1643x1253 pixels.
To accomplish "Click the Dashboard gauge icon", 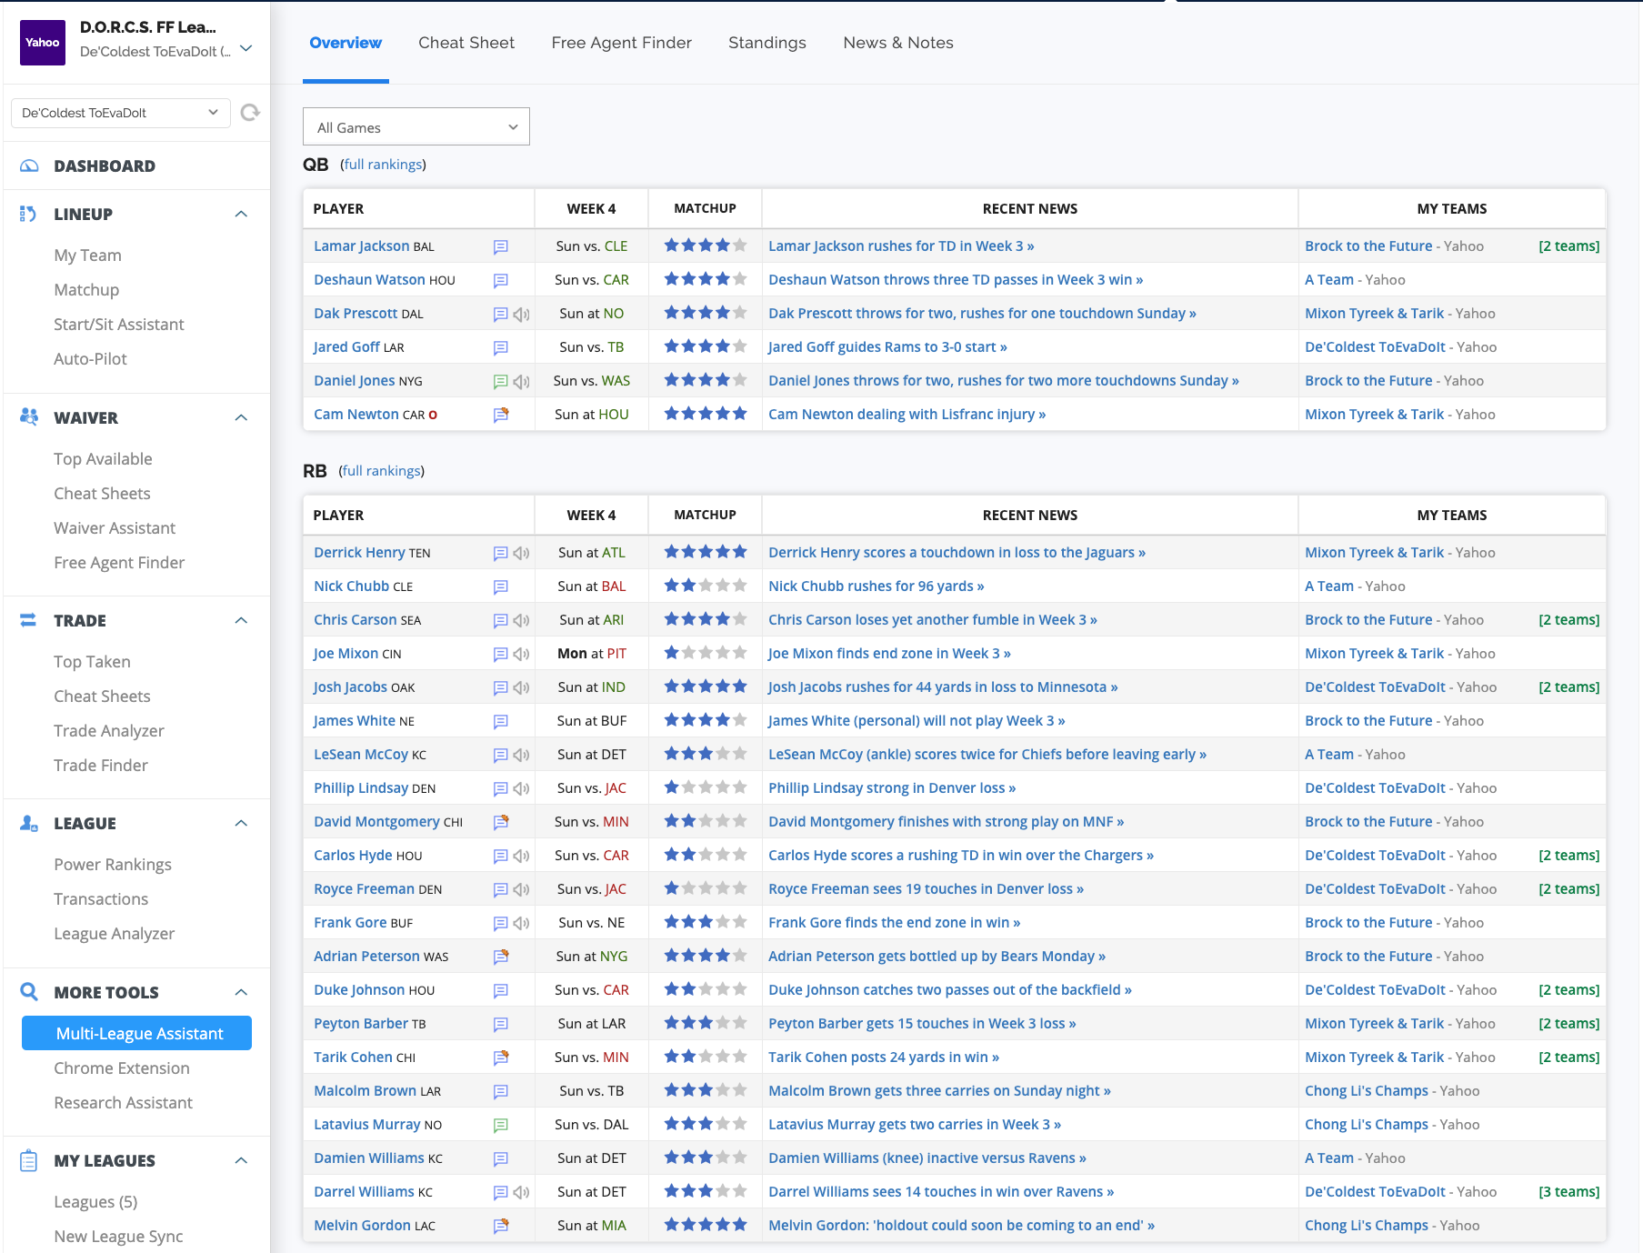I will (29, 165).
